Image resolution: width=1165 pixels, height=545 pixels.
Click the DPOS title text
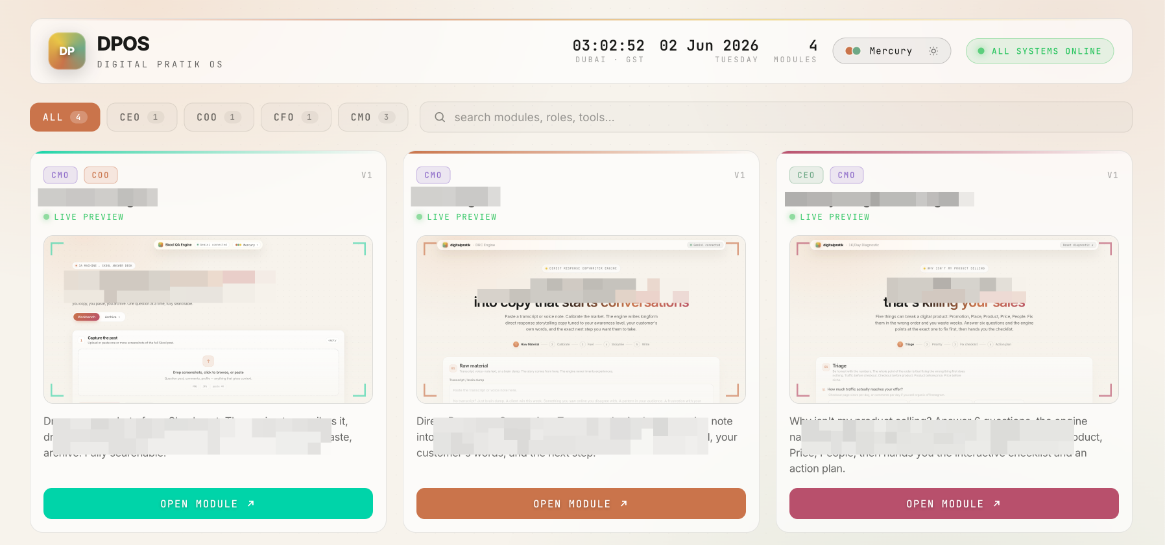pyautogui.click(x=123, y=44)
